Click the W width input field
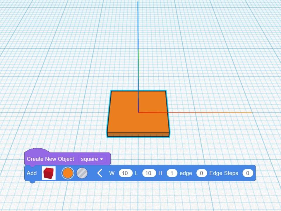281x211 pixels. pyautogui.click(x=125, y=173)
